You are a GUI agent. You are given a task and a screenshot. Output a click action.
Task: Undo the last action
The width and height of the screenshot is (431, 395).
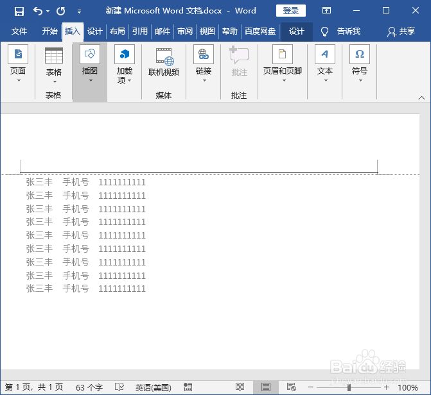(x=38, y=12)
